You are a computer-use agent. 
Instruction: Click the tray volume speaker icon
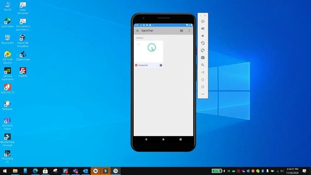(282, 171)
